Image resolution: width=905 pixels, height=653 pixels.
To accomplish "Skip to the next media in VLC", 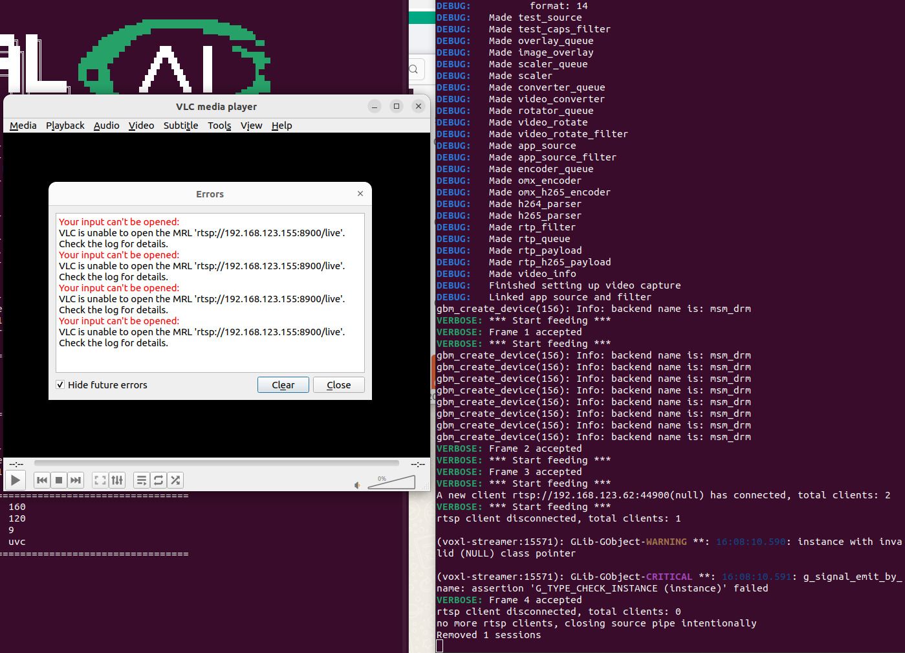I will [x=76, y=480].
